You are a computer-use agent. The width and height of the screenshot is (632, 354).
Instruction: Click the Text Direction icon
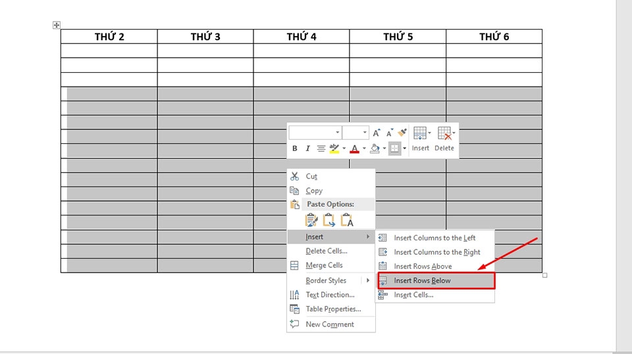(295, 295)
